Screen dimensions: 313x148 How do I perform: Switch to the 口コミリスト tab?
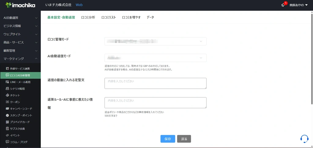tap(109, 17)
